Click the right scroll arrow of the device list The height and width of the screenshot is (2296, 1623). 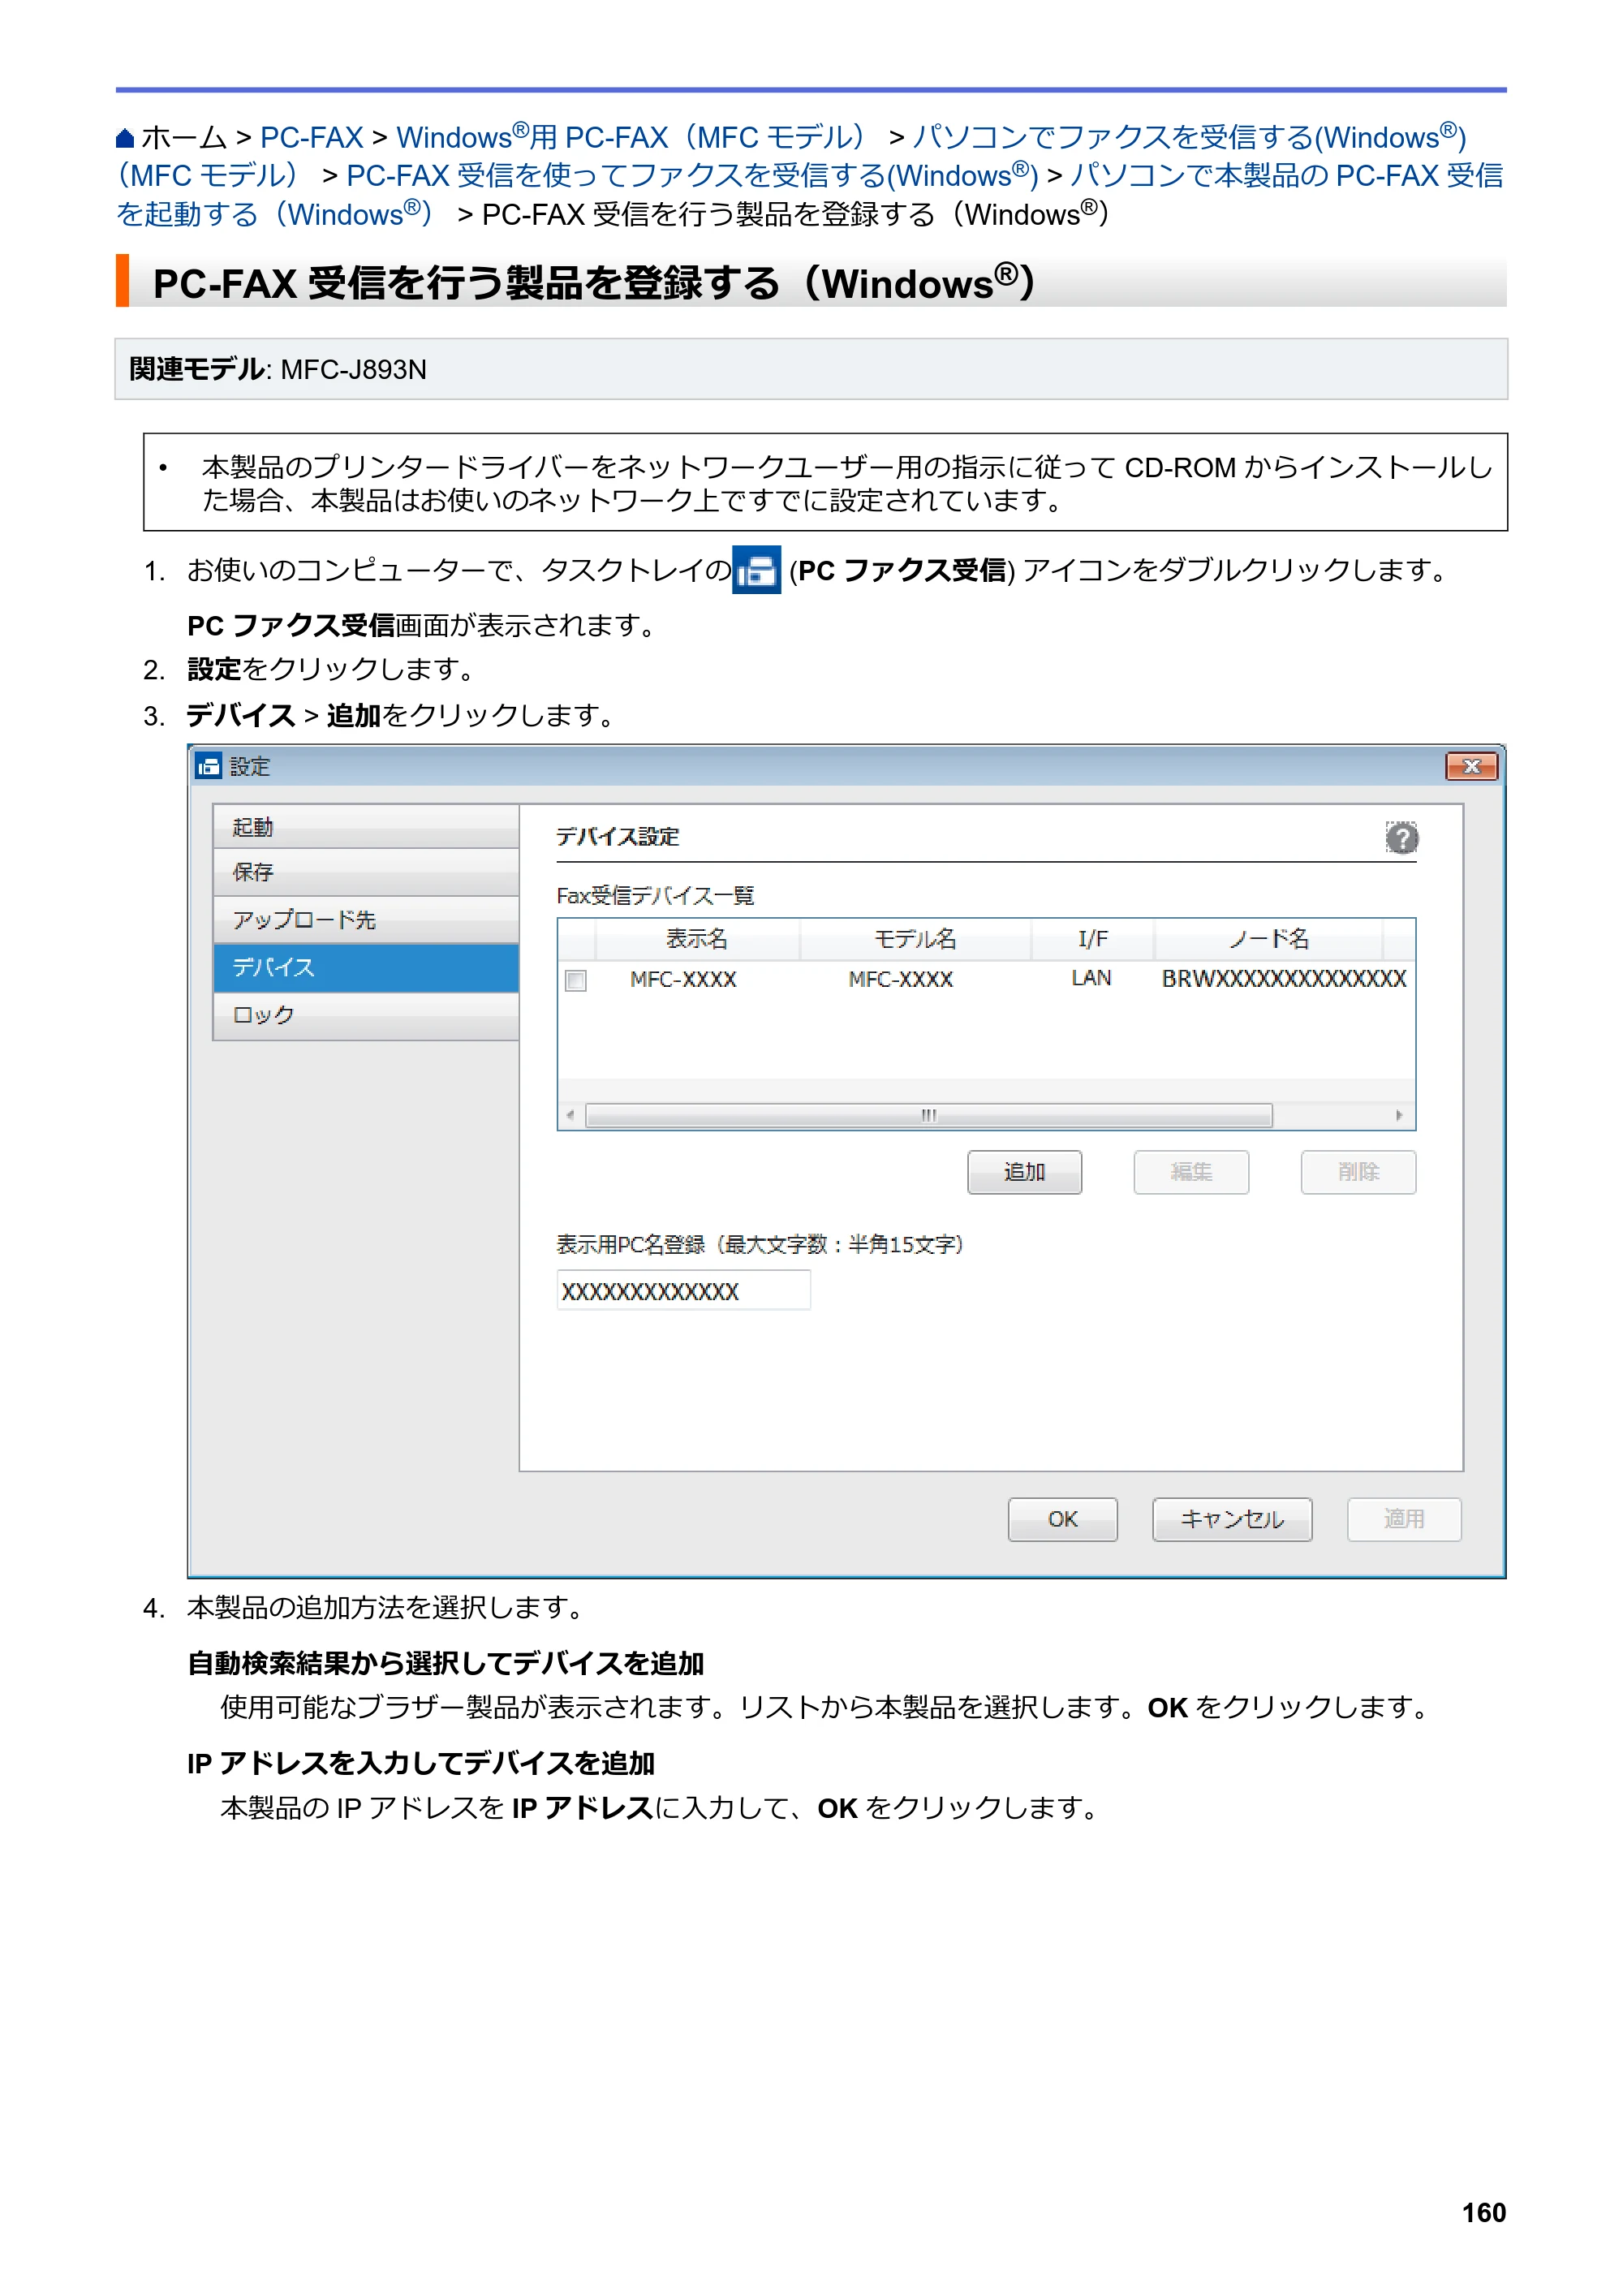[x=1399, y=1115]
